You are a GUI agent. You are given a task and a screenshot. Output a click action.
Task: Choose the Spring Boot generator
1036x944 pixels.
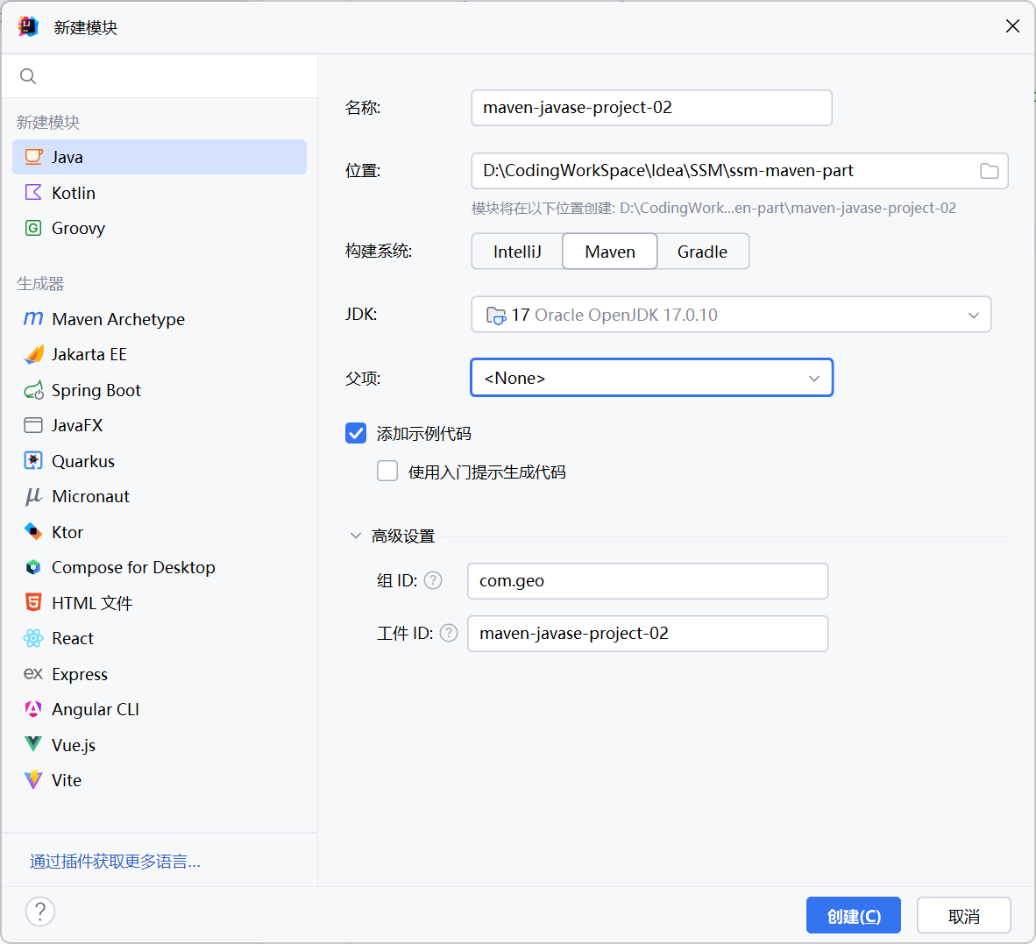pyautogui.click(x=160, y=390)
